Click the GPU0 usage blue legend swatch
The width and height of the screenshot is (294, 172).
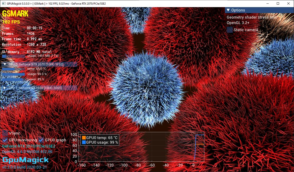(84, 142)
